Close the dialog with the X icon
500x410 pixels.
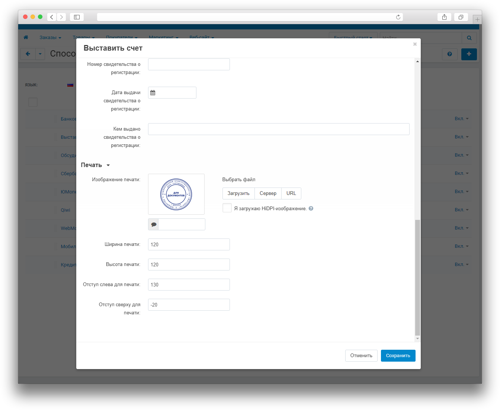pyautogui.click(x=415, y=44)
